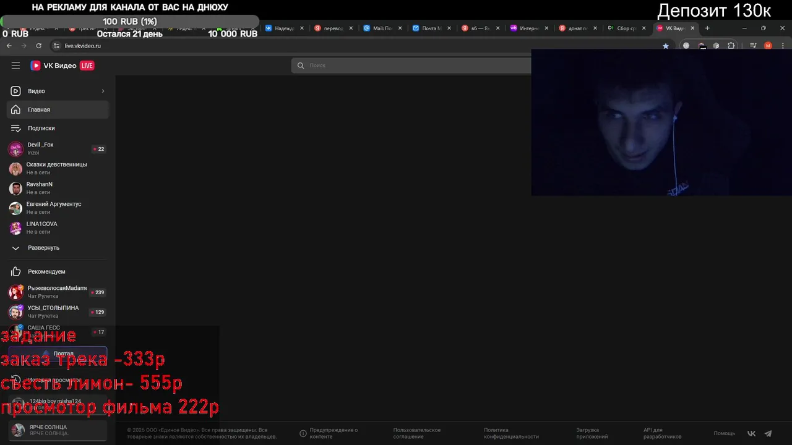Open Рекомендуем section
Screen dimensions: 792x445
[58, 271]
